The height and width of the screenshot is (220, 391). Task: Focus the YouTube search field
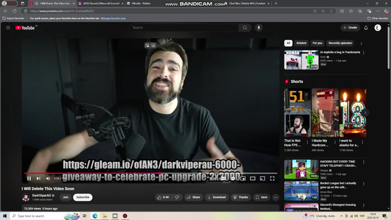(184, 28)
